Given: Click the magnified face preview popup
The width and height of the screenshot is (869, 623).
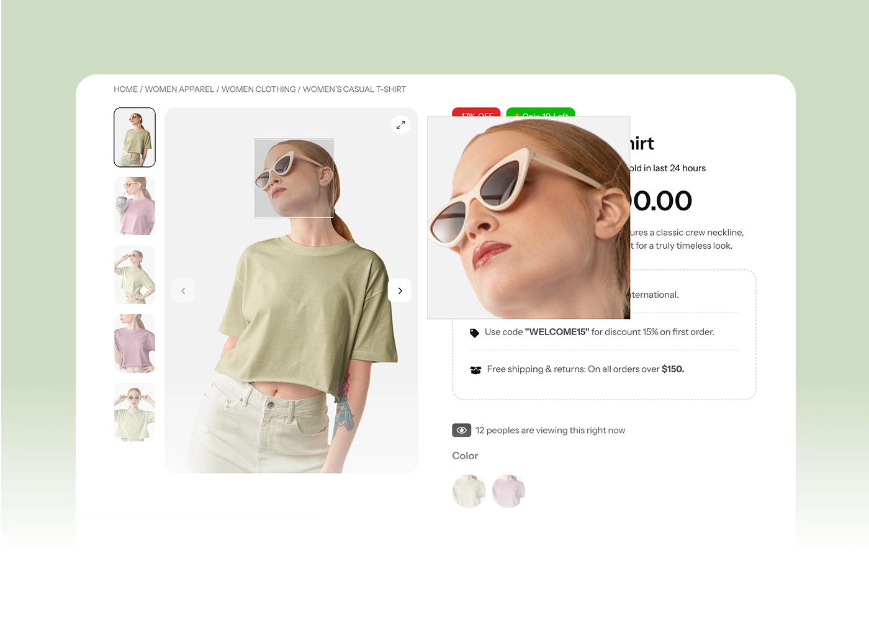Looking at the screenshot, I should point(529,218).
